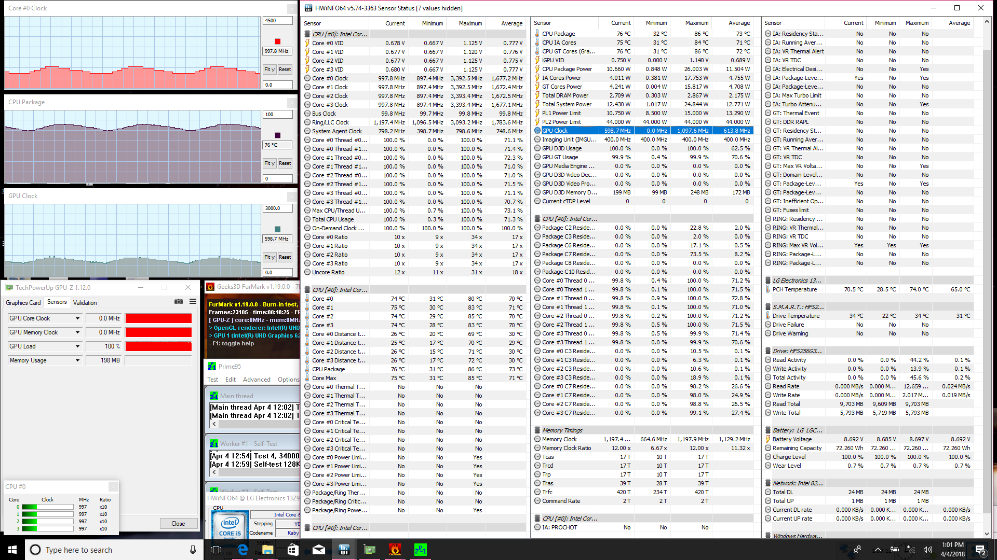997x560 pixels.
Task: Click the dark purple CPU Package color swatch
Action: (277, 135)
